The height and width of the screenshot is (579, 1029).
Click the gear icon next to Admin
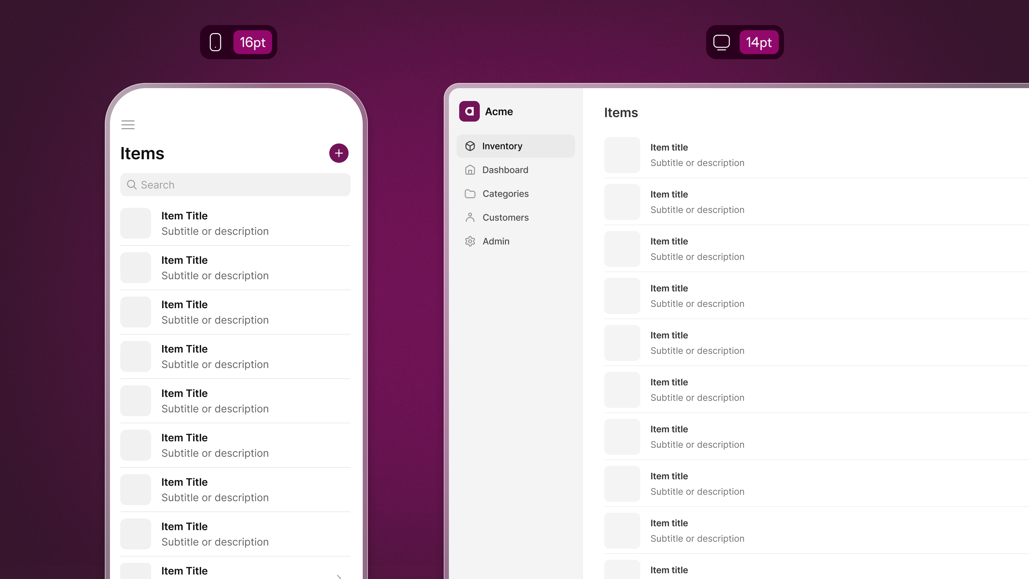point(470,241)
